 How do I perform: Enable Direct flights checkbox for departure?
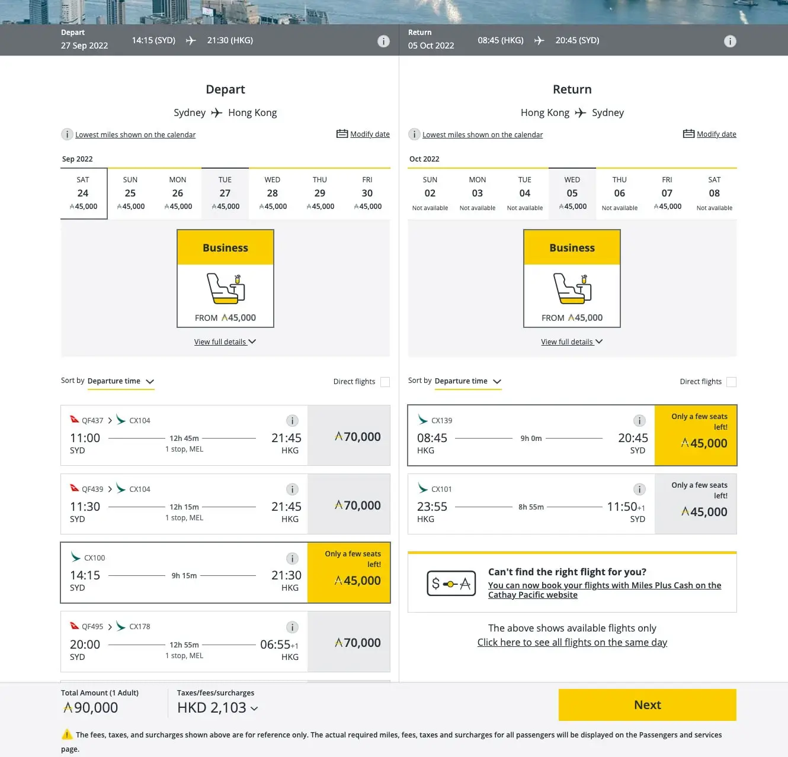[385, 382]
